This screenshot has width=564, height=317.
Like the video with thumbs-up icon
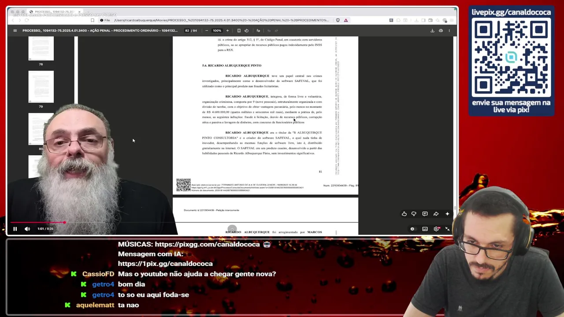[404, 214]
